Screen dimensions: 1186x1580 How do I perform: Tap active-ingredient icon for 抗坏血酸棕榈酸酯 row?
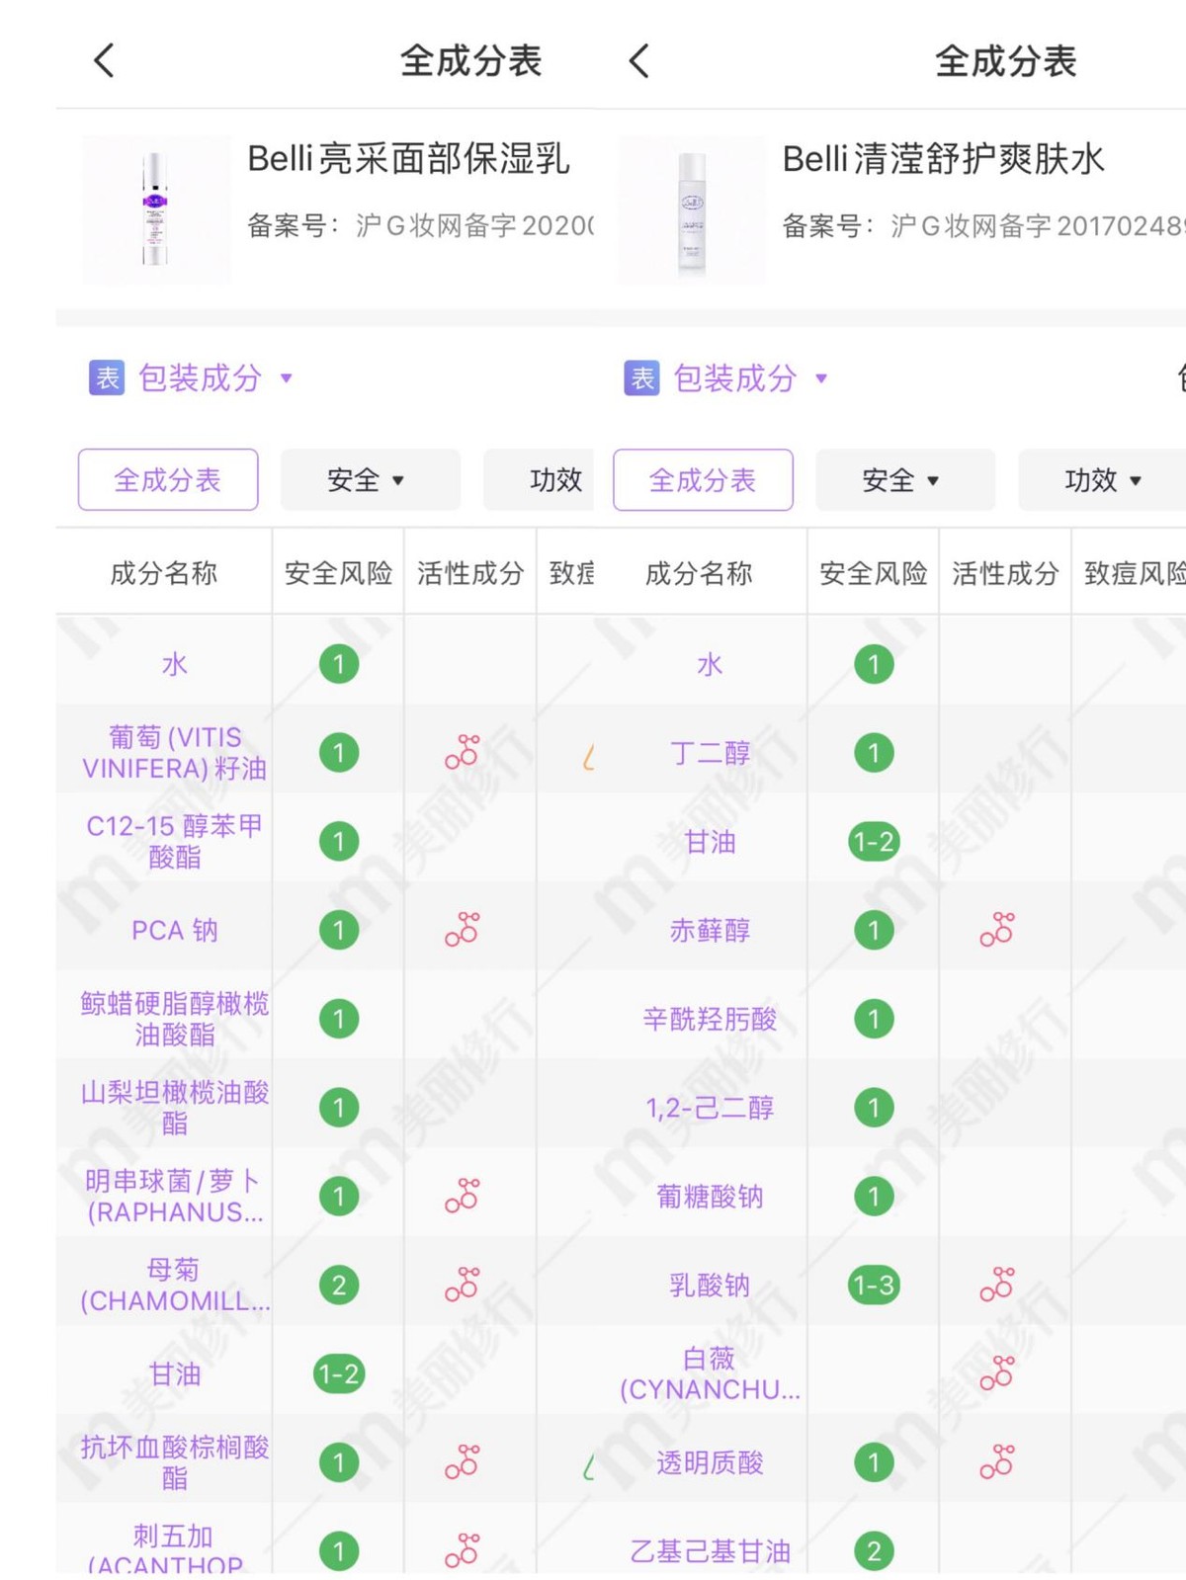[463, 1461]
